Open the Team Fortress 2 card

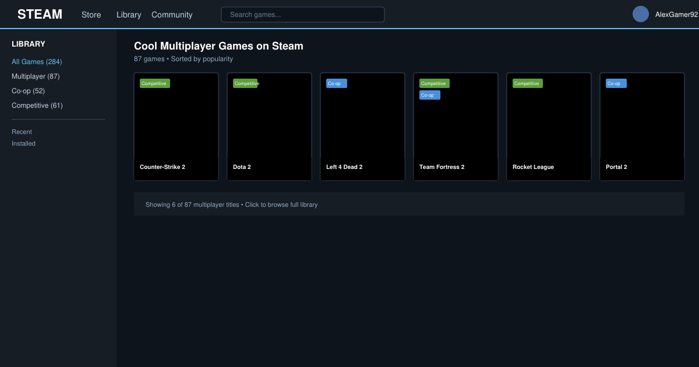tap(456, 126)
